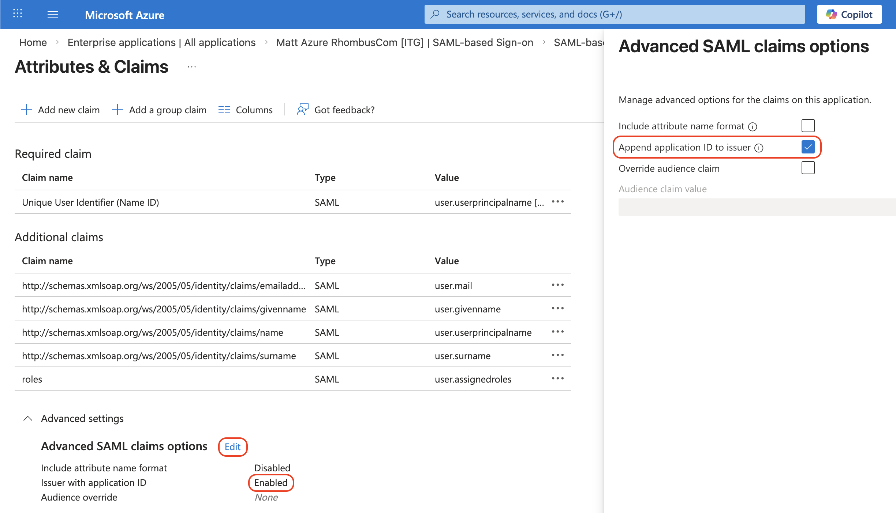Click the Audience claim value field
Viewport: 896px width, 513px height.
click(x=757, y=207)
